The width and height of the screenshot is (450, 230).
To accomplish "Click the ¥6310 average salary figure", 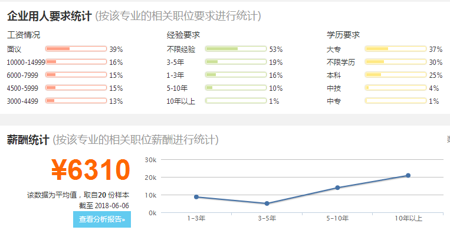I will coord(91,170).
